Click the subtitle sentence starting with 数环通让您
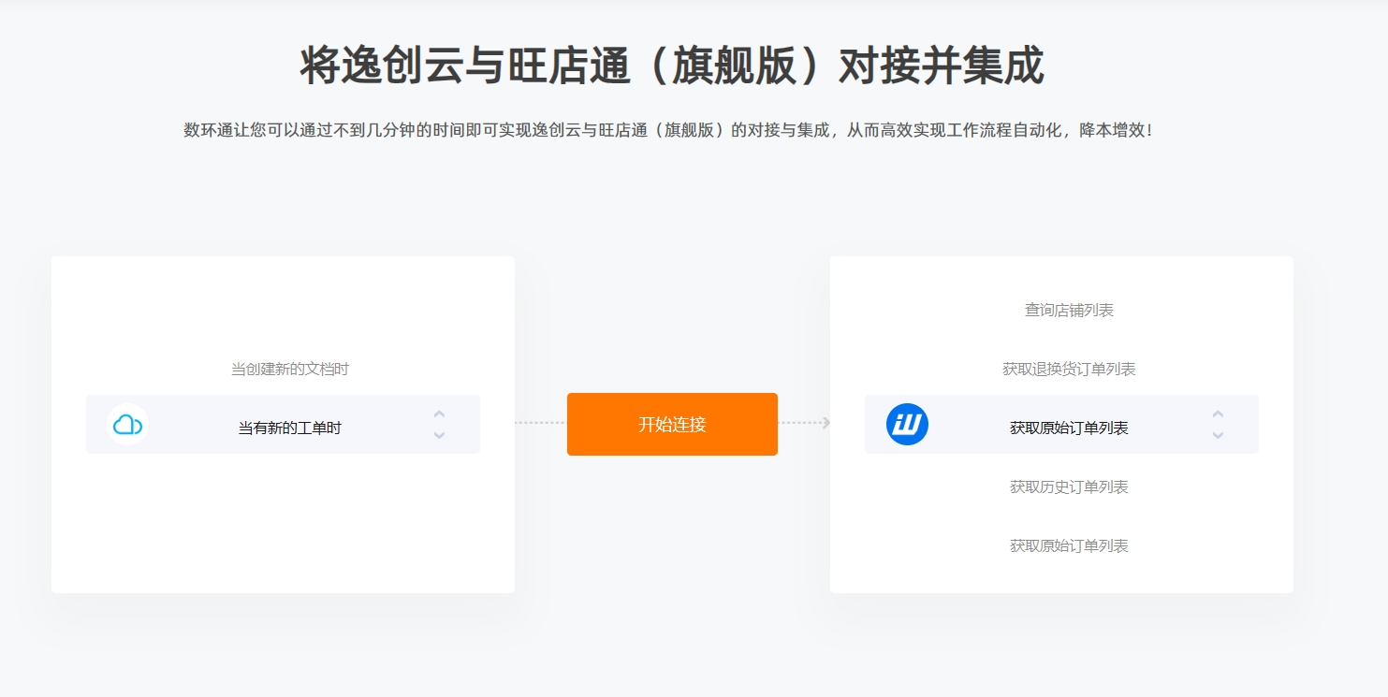 click(670, 130)
